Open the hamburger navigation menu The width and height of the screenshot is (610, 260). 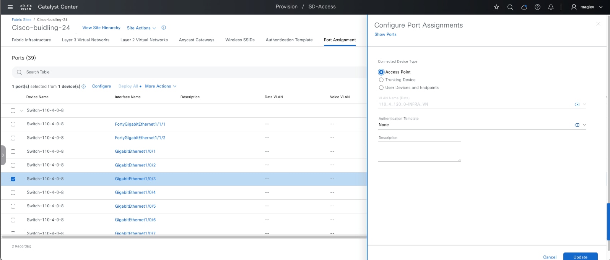[10, 7]
